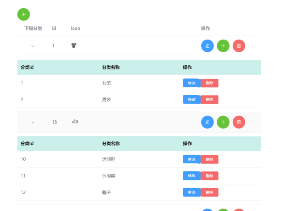Image resolution: width=283 pixels, height=211 pixels.
Task: Click the red trash icon for category 1
Action: click(239, 46)
